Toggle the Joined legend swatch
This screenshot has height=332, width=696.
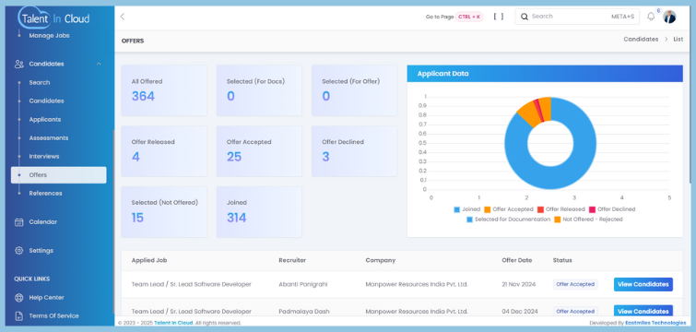[x=456, y=209]
